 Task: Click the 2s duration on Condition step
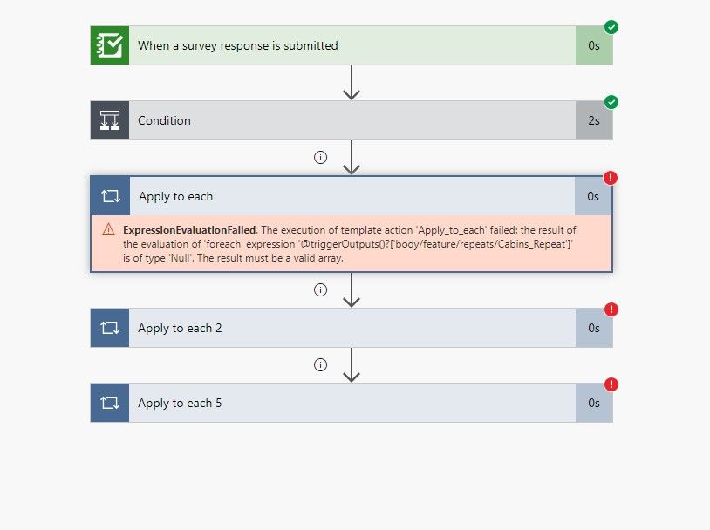click(x=593, y=120)
